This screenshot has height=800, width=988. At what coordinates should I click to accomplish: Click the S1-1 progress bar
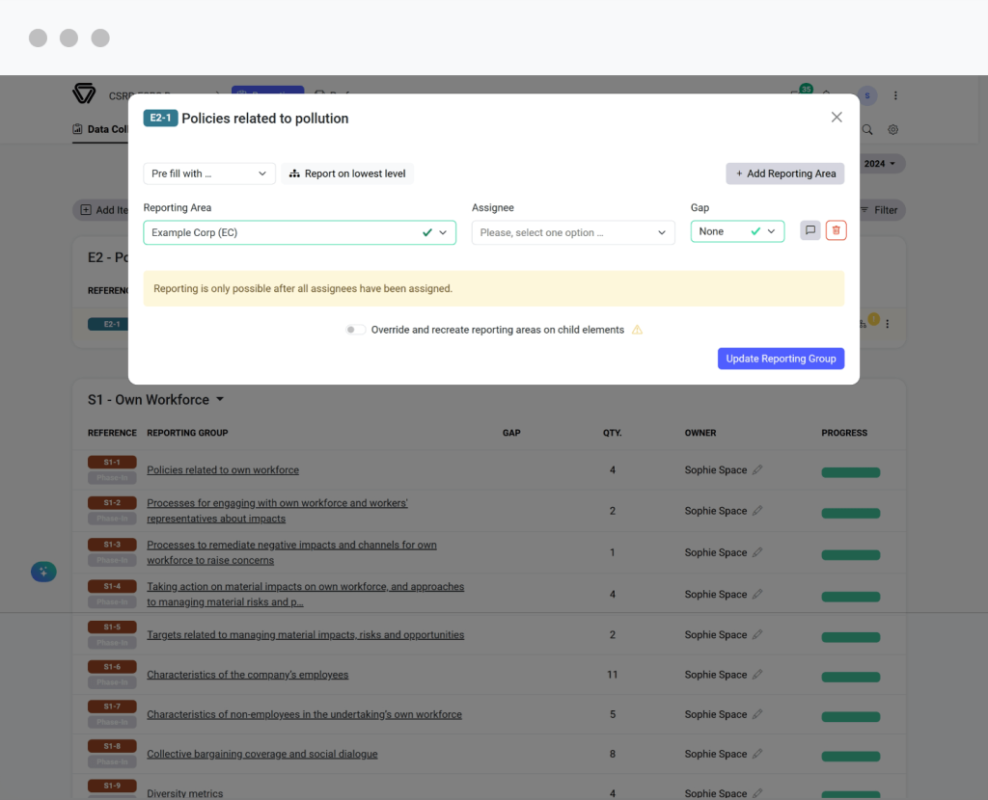pyautogui.click(x=850, y=472)
